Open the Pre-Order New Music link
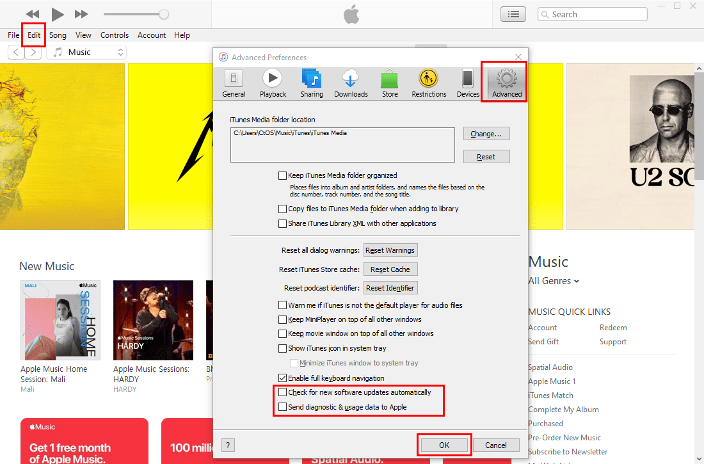The width and height of the screenshot is (704, 464). coord(564,438)
